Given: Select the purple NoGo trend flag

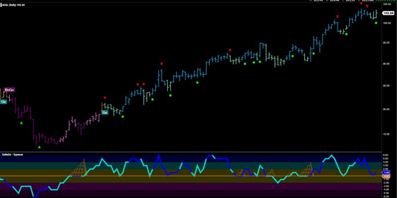Looking at the screenshot, I should (9, 90).
